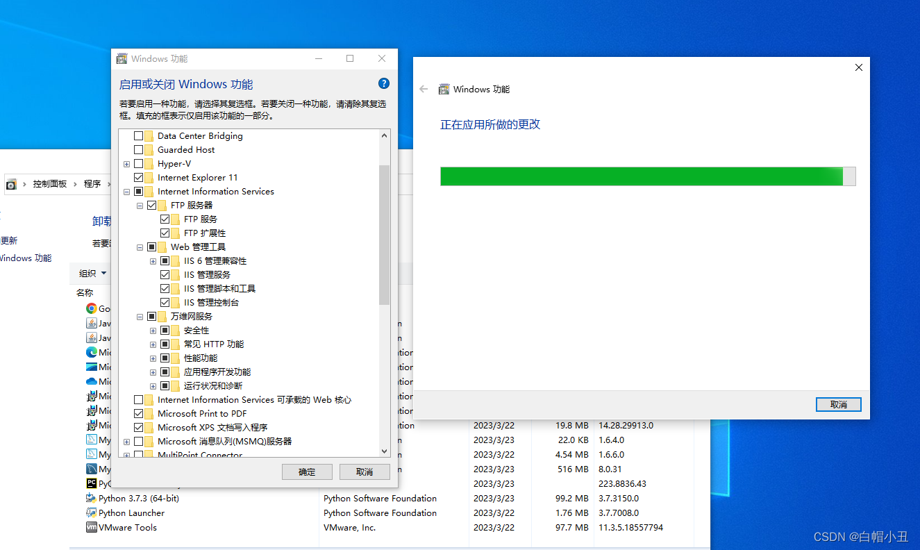
Task: Select the 运行状况和诊断 tree row
Action: click(212, 386)
